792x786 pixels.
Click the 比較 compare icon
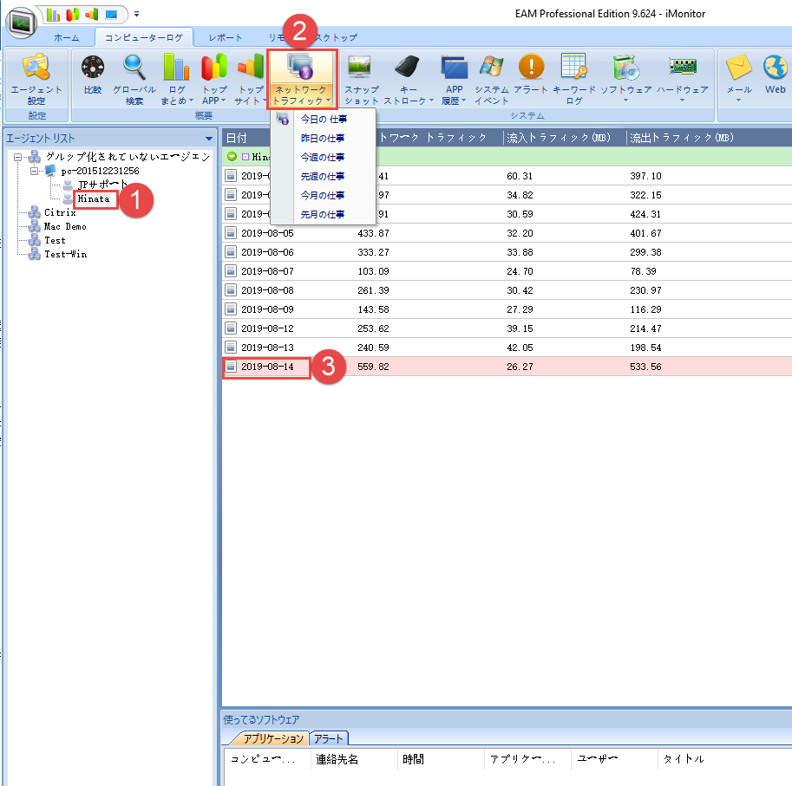[x=93, y=68]
